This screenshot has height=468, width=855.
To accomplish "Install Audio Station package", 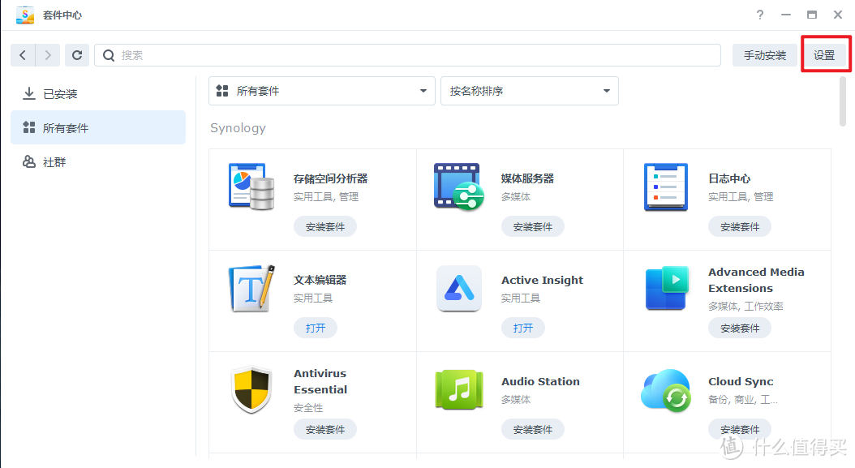I will [533, 429].
